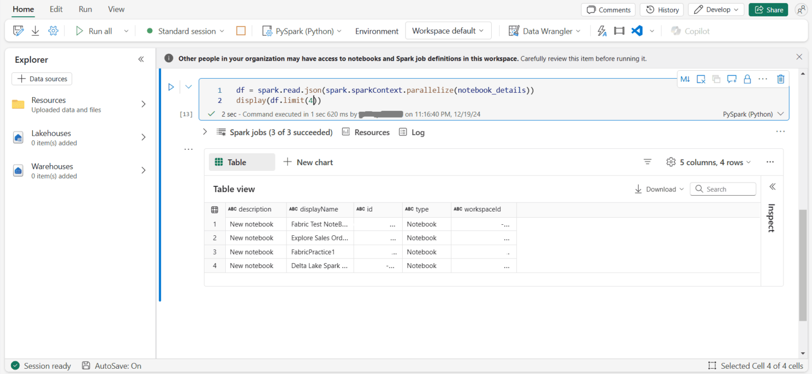This screenshot has height=374, width=812.
Task: Open run cell options chevron
Action: coord(188,87)
